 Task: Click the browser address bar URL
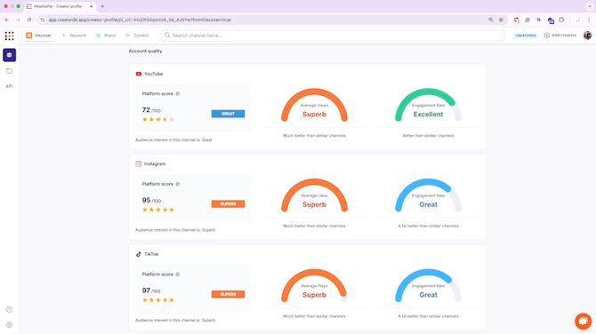140,20
